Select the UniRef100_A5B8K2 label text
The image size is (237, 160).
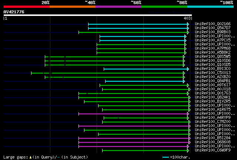click(213, 53)
